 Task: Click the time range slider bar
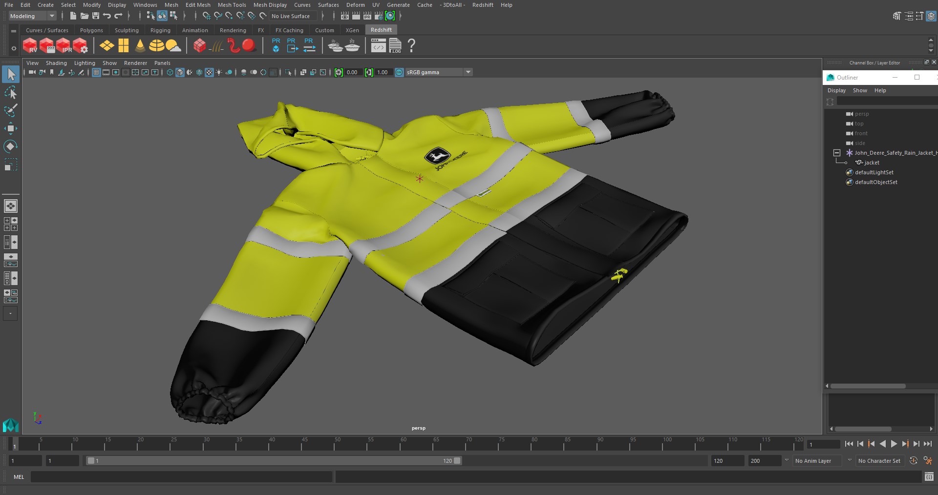click(274, 460)
